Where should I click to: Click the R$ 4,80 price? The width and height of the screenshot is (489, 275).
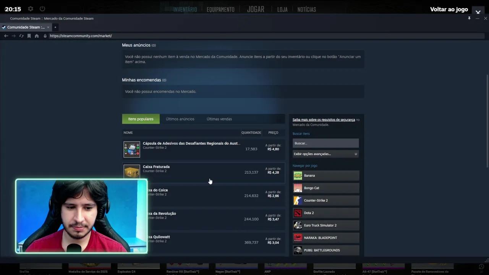click(x=273, y=149)
